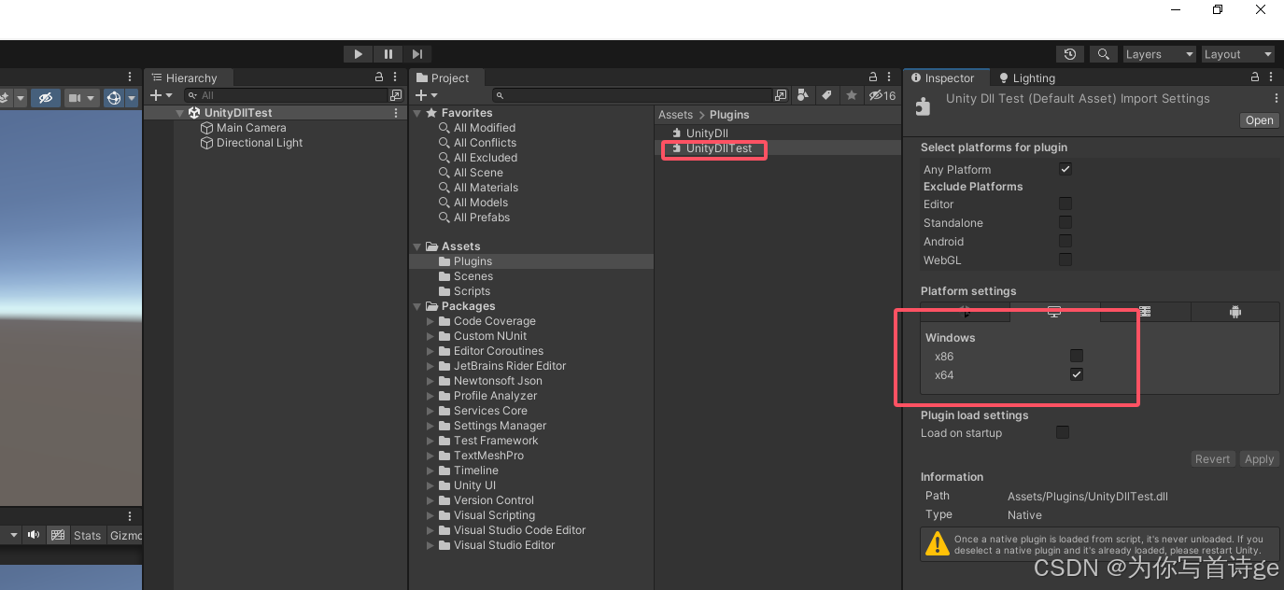The width and height of the screenshot is (1284, 590).
Task: Click the Search by Label tag icon
Action: click(826, 95)
